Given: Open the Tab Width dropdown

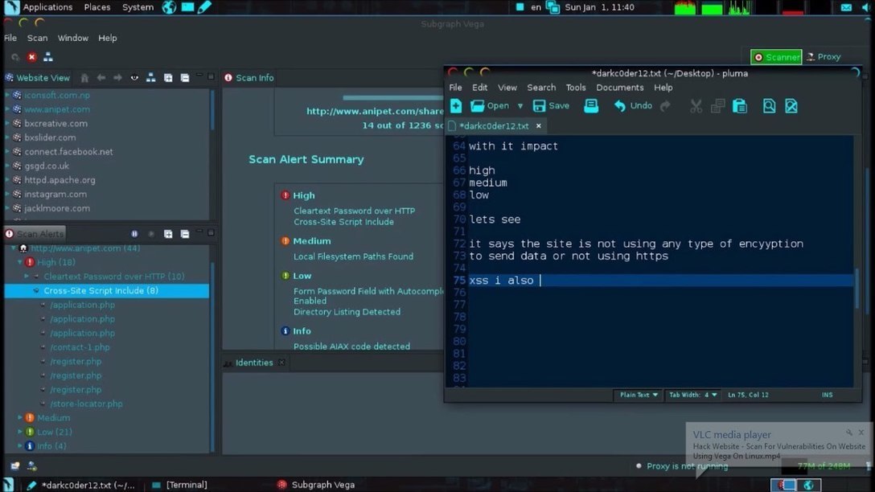Looking at the screenshot, I should (x=692, y=395).
